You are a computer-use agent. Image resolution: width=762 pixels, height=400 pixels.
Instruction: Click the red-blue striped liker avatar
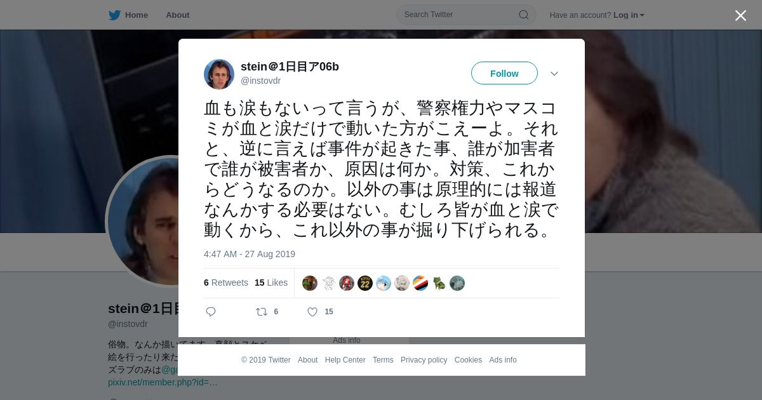(420, 283)
